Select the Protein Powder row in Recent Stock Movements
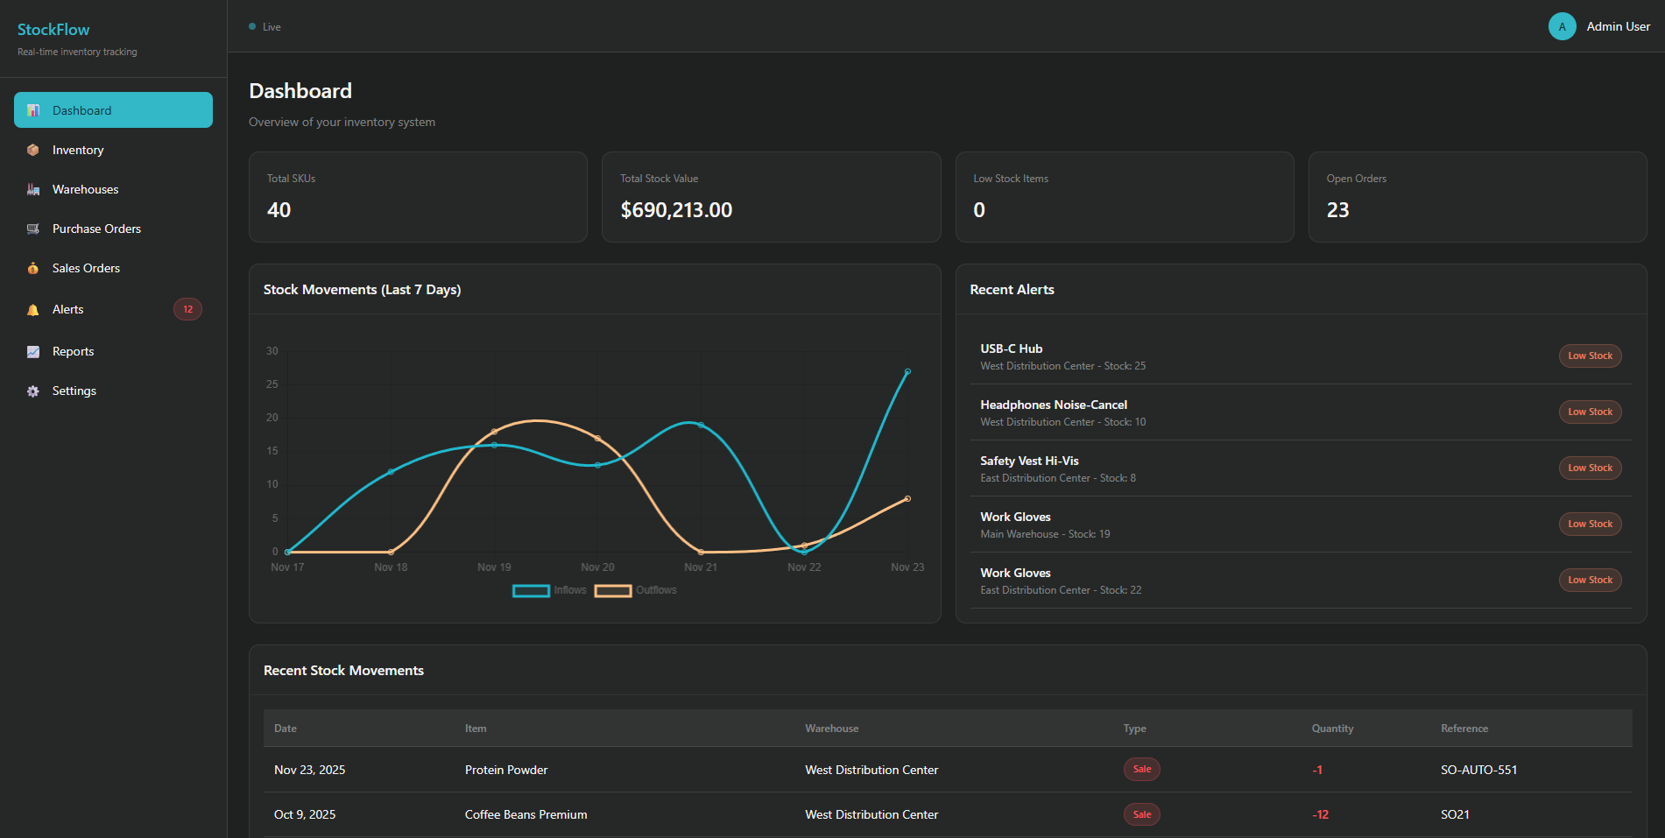This screenshot has height=838, width=1665. [x=701, y=770]
